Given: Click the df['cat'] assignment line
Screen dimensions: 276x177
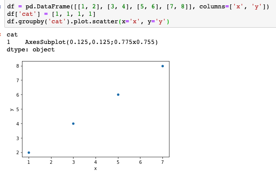Looking at the screenshot, I should [x=51, y=14].
